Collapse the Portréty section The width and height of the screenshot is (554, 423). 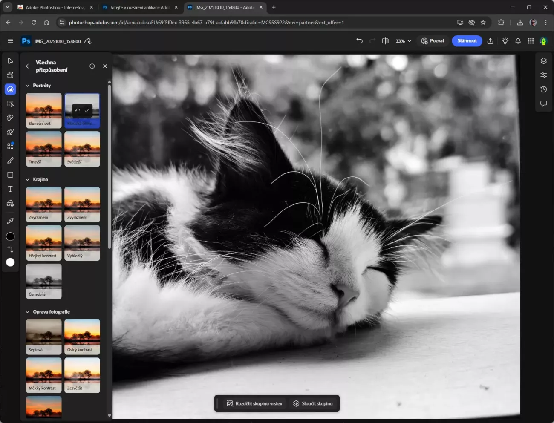click(x=28, y=86)
